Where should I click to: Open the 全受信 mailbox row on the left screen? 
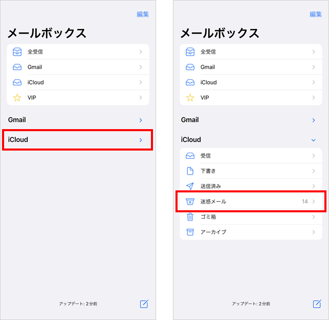pos(78,52)
